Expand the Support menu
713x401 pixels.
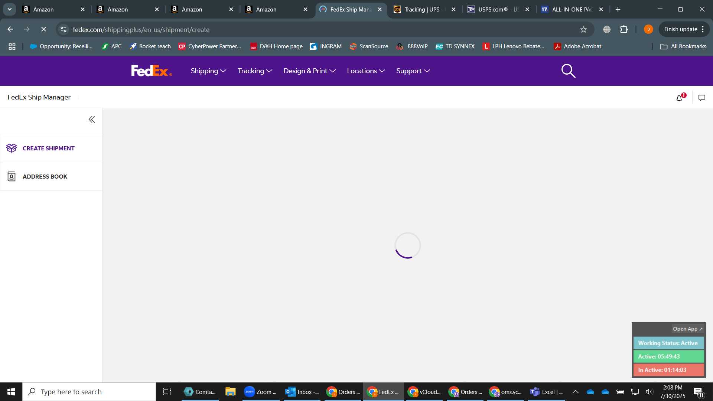tap(413, 71)
